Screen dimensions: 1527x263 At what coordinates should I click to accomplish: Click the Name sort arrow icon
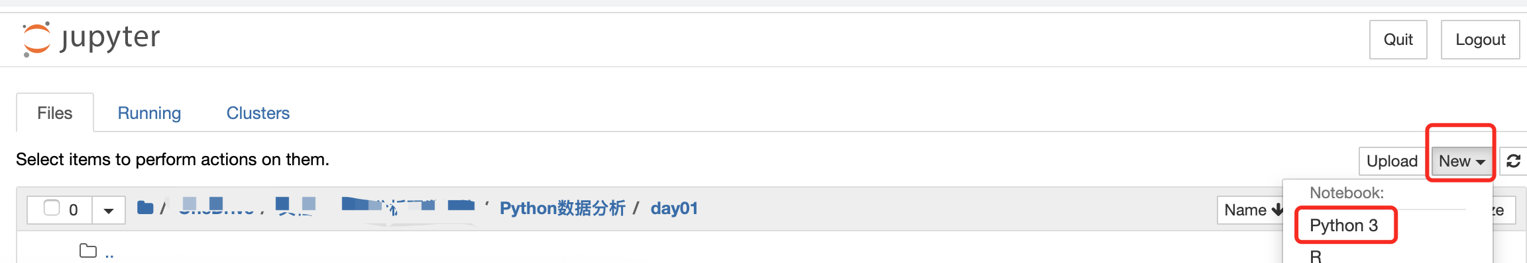tap(1276, 210)
